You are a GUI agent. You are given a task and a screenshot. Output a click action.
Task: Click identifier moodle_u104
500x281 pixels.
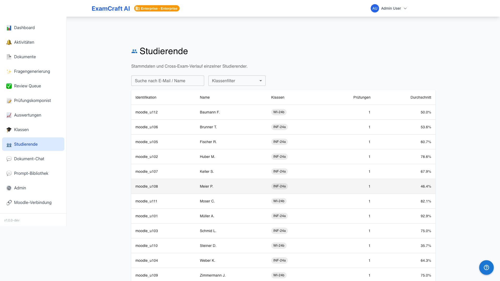[x=147, y=260]
